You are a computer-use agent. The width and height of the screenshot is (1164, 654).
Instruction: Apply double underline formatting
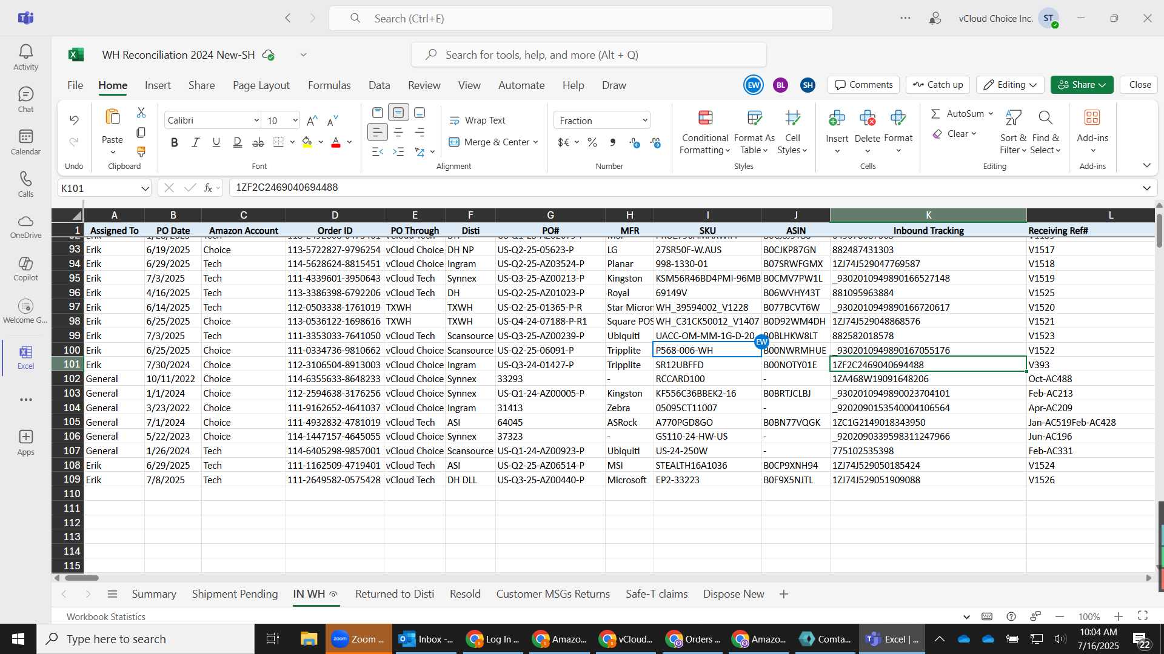pos(238,142)
